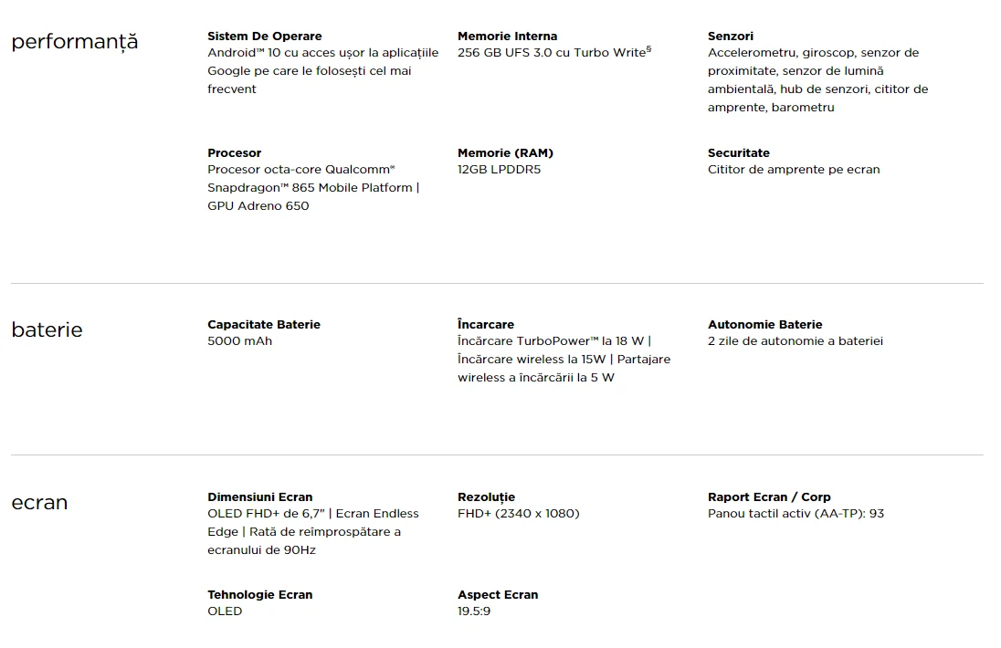Image resolution: width=1001 pixels, height=648 pixels.
Task: Click the Senzori spec title
Action: 731,37
